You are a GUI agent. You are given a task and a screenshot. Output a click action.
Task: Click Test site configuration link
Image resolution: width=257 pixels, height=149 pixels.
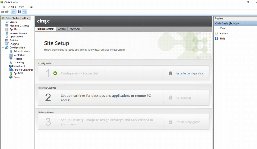click(x=190, y=73)
